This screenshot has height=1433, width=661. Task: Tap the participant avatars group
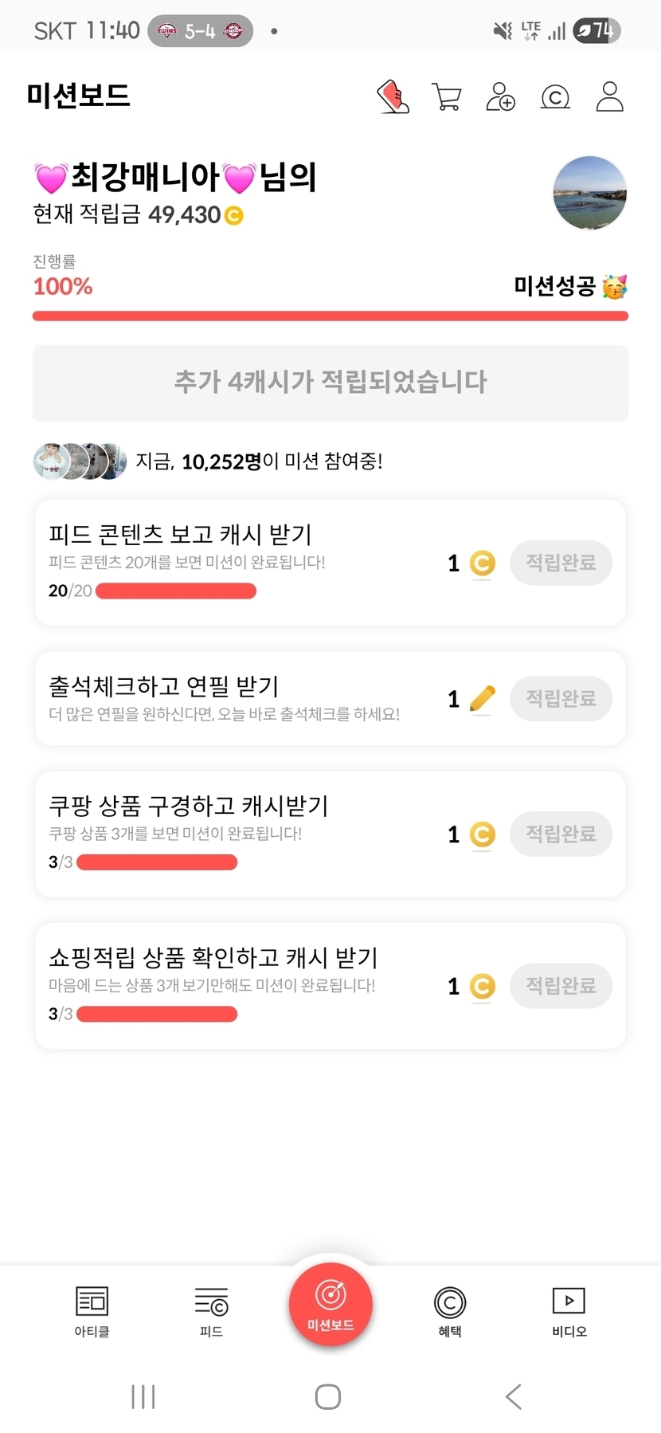click(80, 461)
